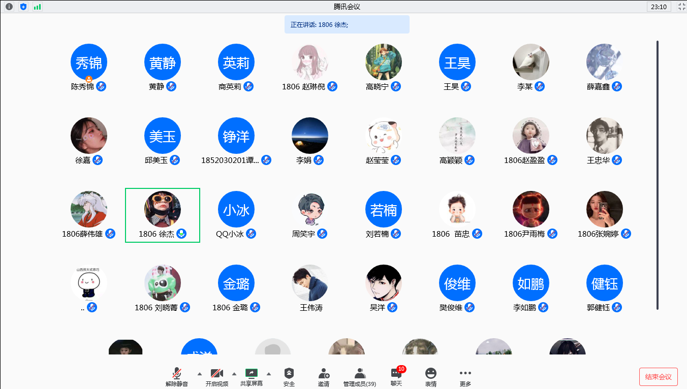Viewport: 687px width, 389px height.
Task: Click the 更多 more options icon
Action: (x=465, y=376)
